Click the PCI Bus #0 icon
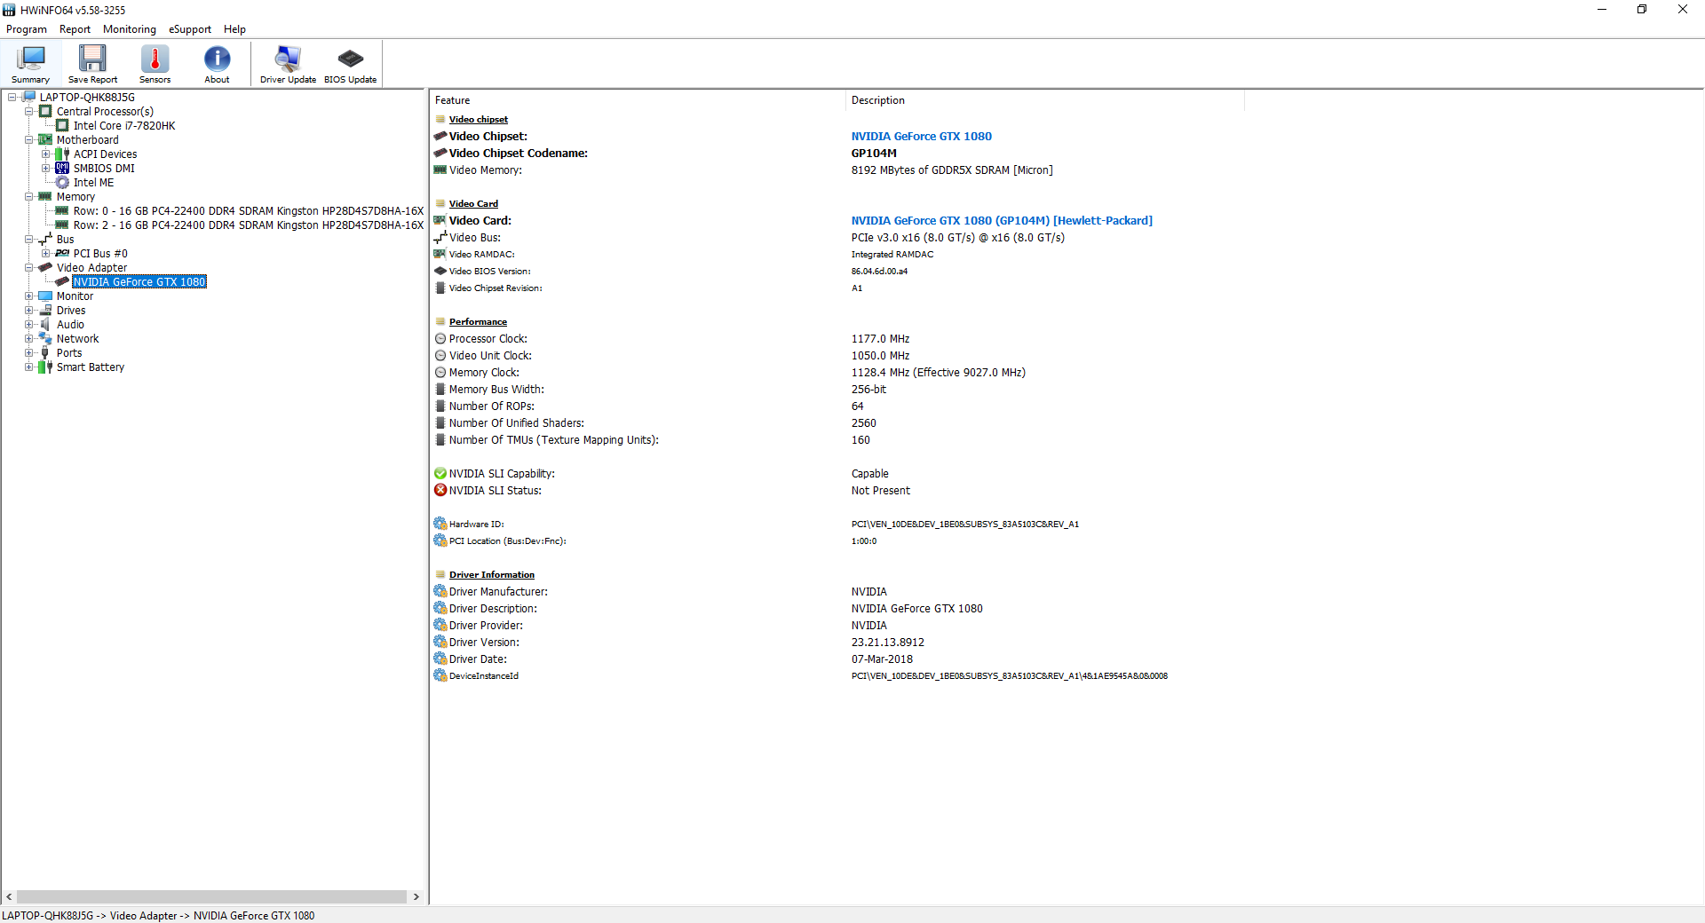 click(x=62, y=254)
